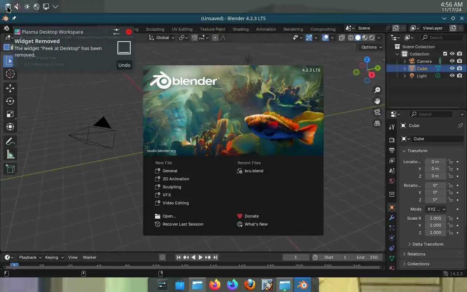This screenshot has height=292, width=467.
Task: Undo the widget removal
Action: (124, 65)
